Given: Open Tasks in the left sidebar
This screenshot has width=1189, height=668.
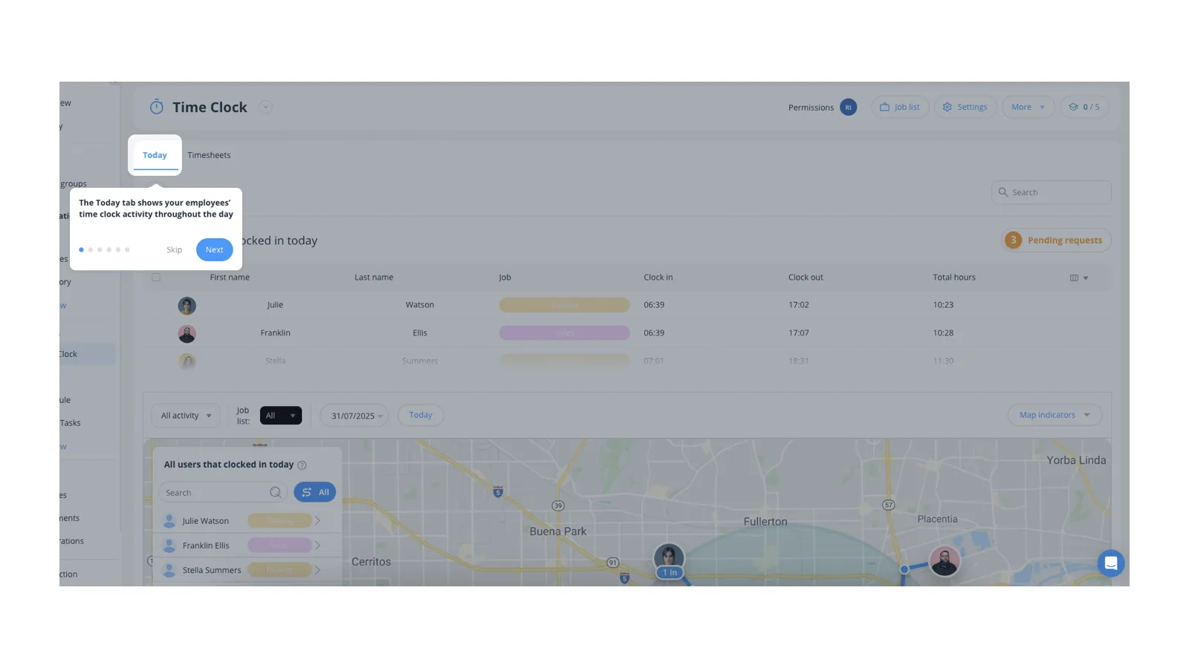Looking at the screenshot, I should (x=70, y=423).
